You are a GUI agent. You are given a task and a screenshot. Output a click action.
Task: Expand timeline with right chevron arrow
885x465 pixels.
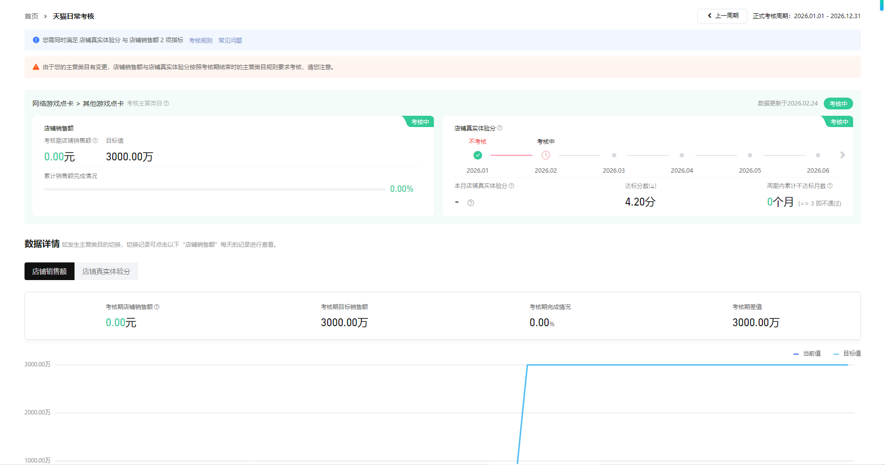coord(842,155)
